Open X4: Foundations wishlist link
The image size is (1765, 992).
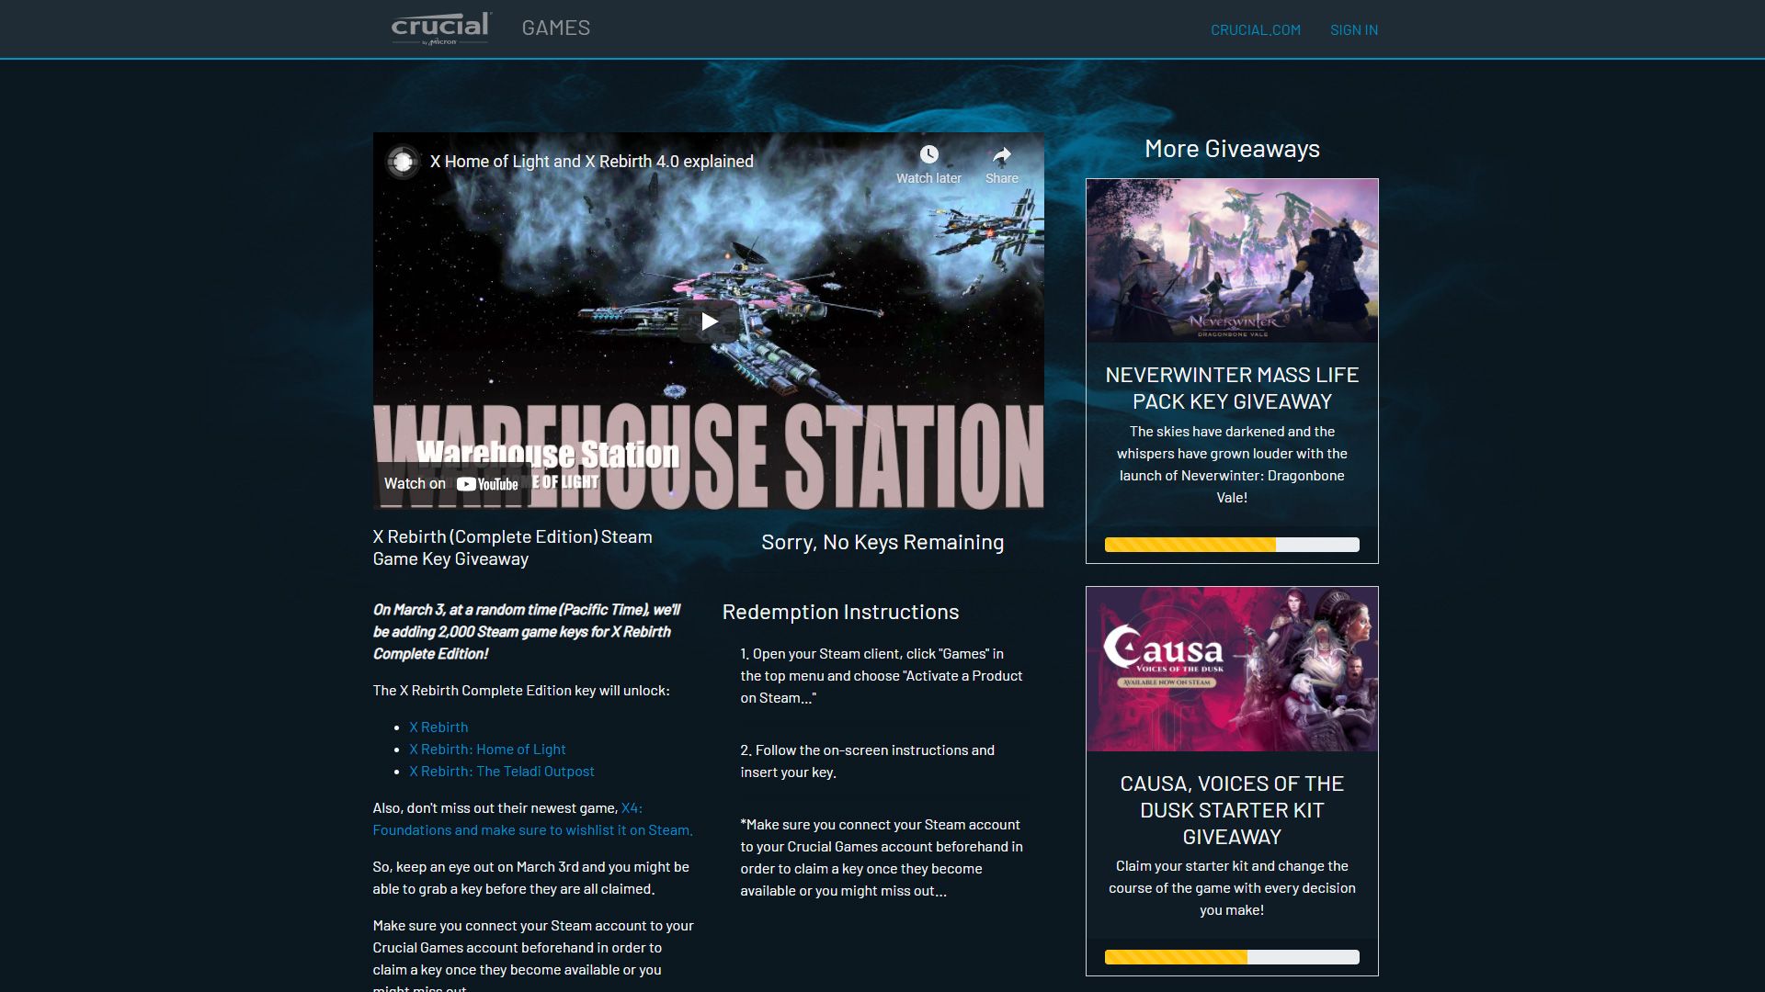tap(532, 819)
